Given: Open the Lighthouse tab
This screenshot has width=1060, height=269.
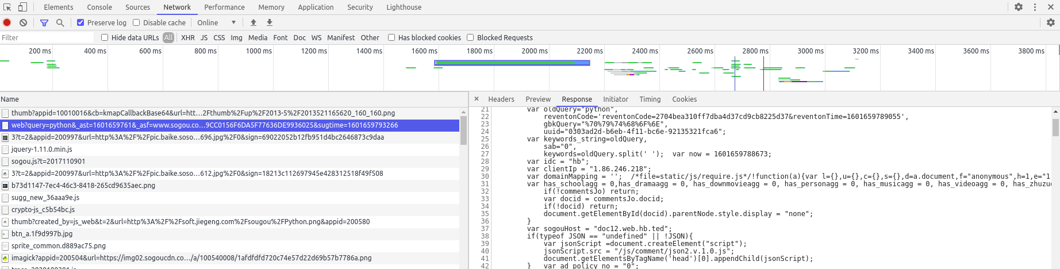Looking at the screenshot, I should 404,7.
